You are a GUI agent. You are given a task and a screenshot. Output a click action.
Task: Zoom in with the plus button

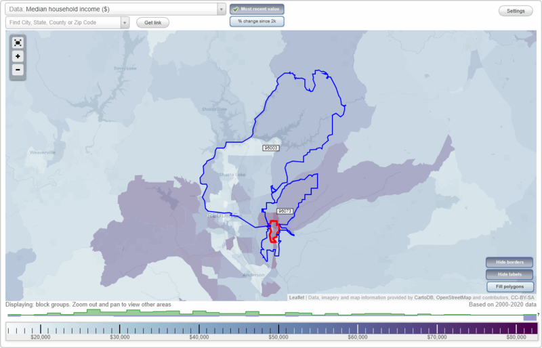pos(18,56)
